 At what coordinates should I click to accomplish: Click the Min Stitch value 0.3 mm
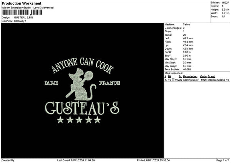(187, 63)
